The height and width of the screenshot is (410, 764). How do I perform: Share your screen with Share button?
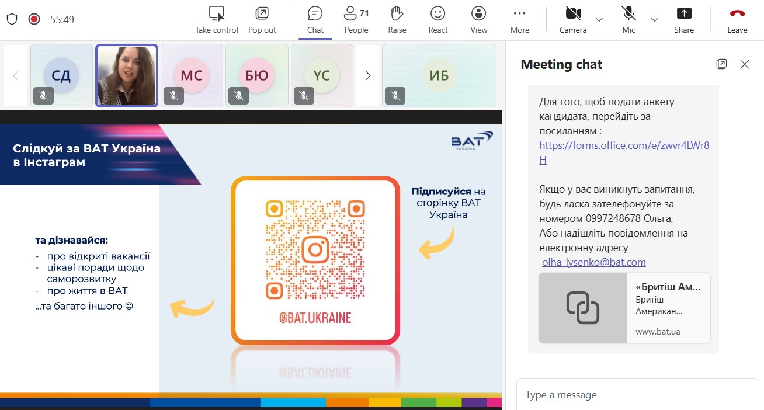683,19
